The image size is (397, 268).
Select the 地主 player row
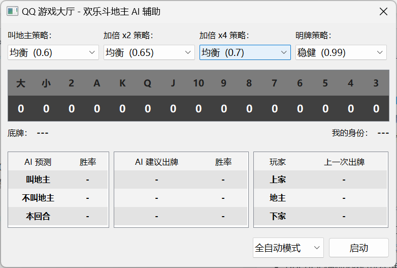321,198
